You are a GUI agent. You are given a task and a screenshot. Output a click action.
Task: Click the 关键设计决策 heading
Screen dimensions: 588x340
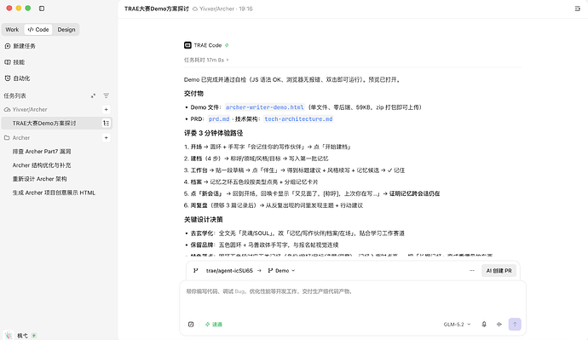[x=204, y=220]
